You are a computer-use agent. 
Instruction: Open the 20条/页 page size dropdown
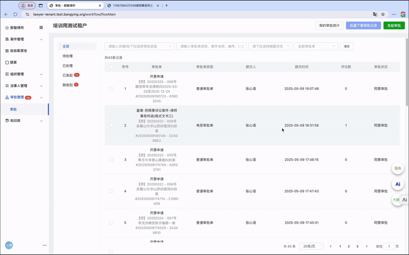click(311, 246)
